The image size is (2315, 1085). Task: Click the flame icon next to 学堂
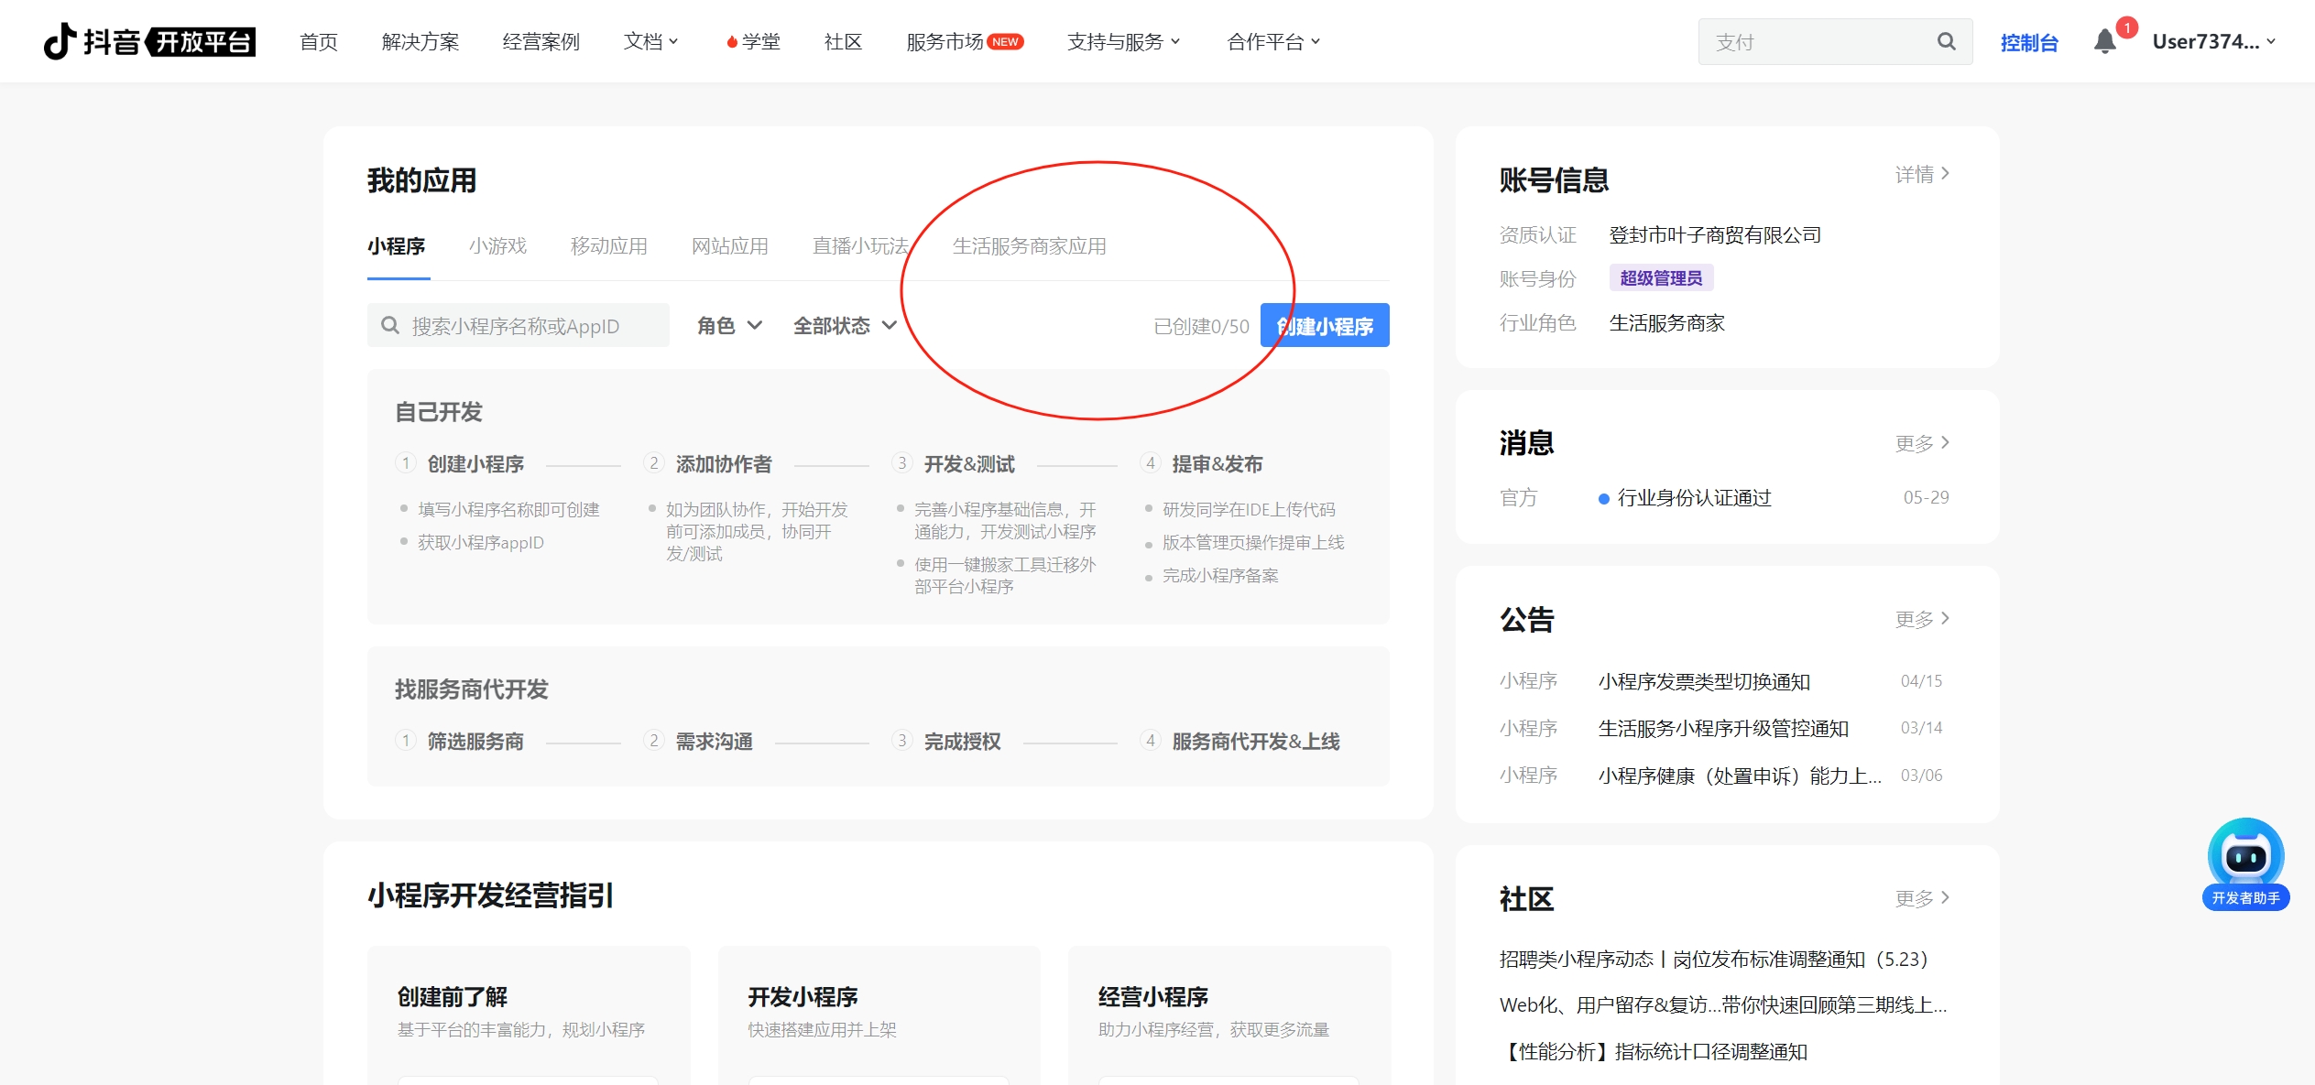tap(731, 42)
